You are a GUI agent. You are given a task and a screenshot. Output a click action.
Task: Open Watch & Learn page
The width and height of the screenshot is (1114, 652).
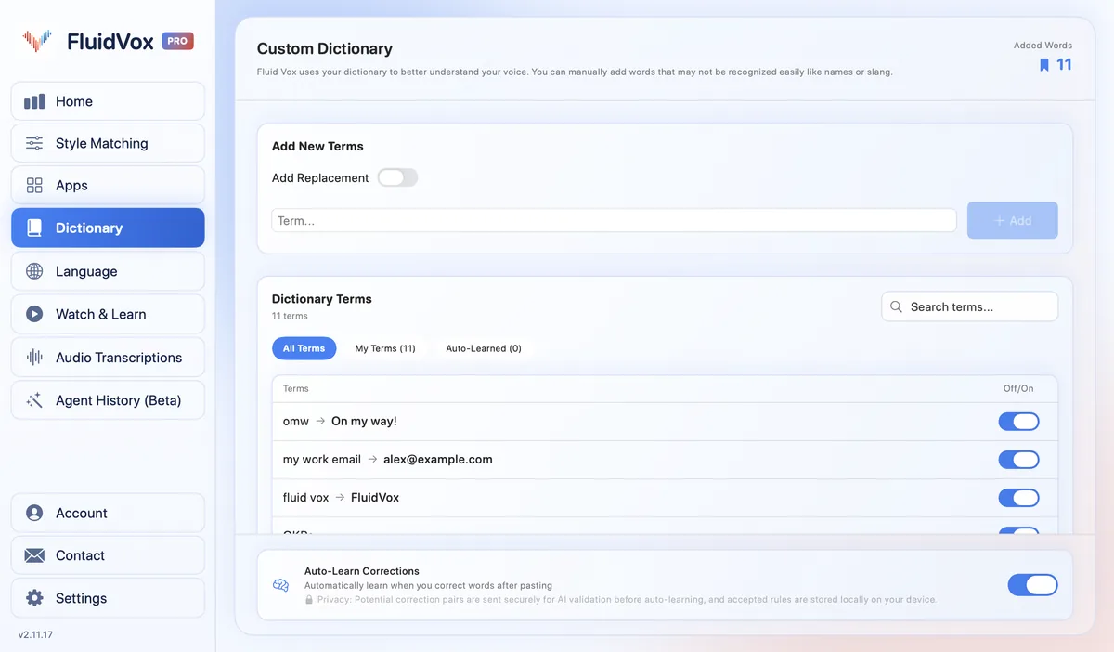tap(108, 314)
